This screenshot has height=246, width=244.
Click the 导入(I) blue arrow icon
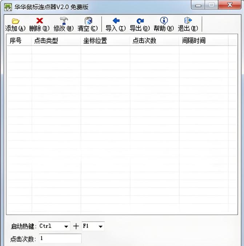pos(116,21)
